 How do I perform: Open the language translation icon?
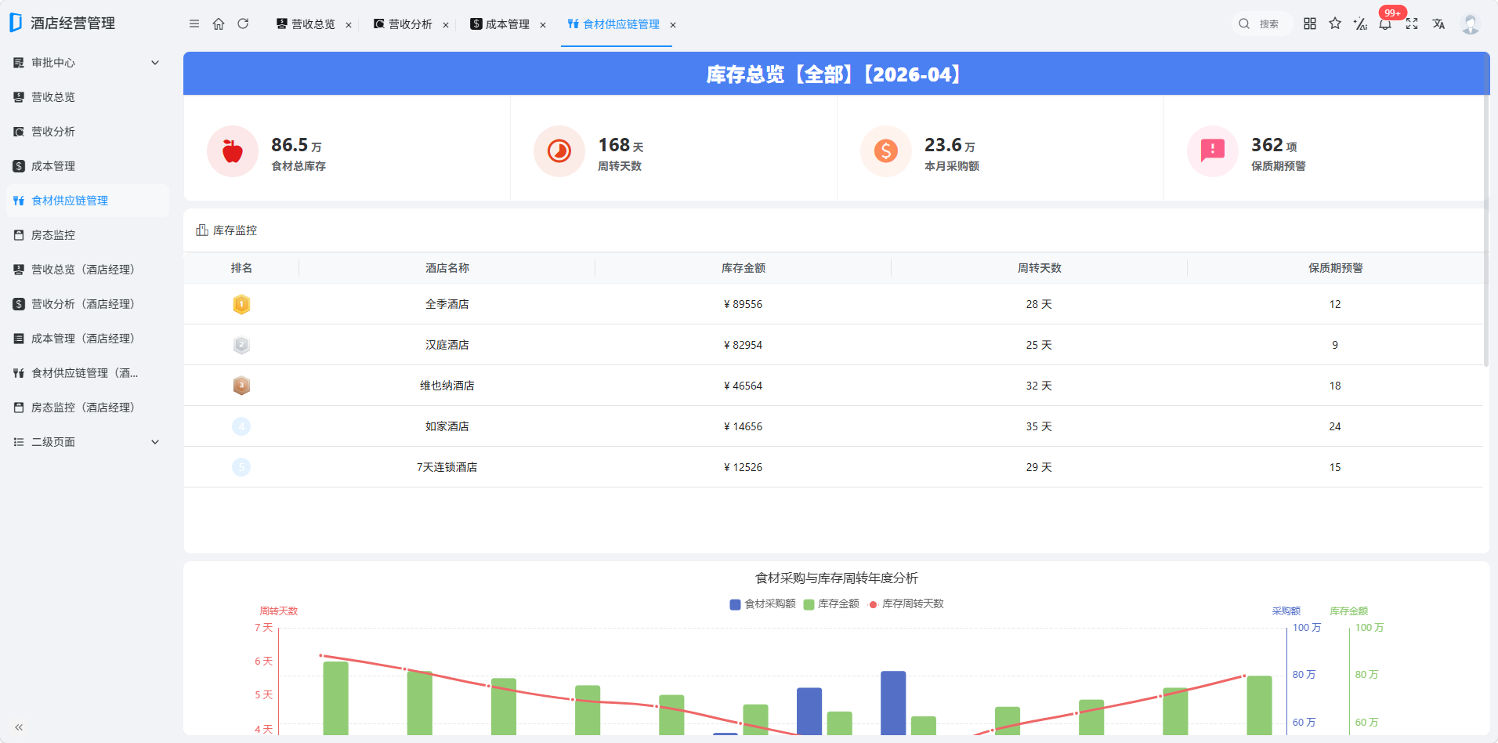pyautogui.click(x=1438, y=24)
